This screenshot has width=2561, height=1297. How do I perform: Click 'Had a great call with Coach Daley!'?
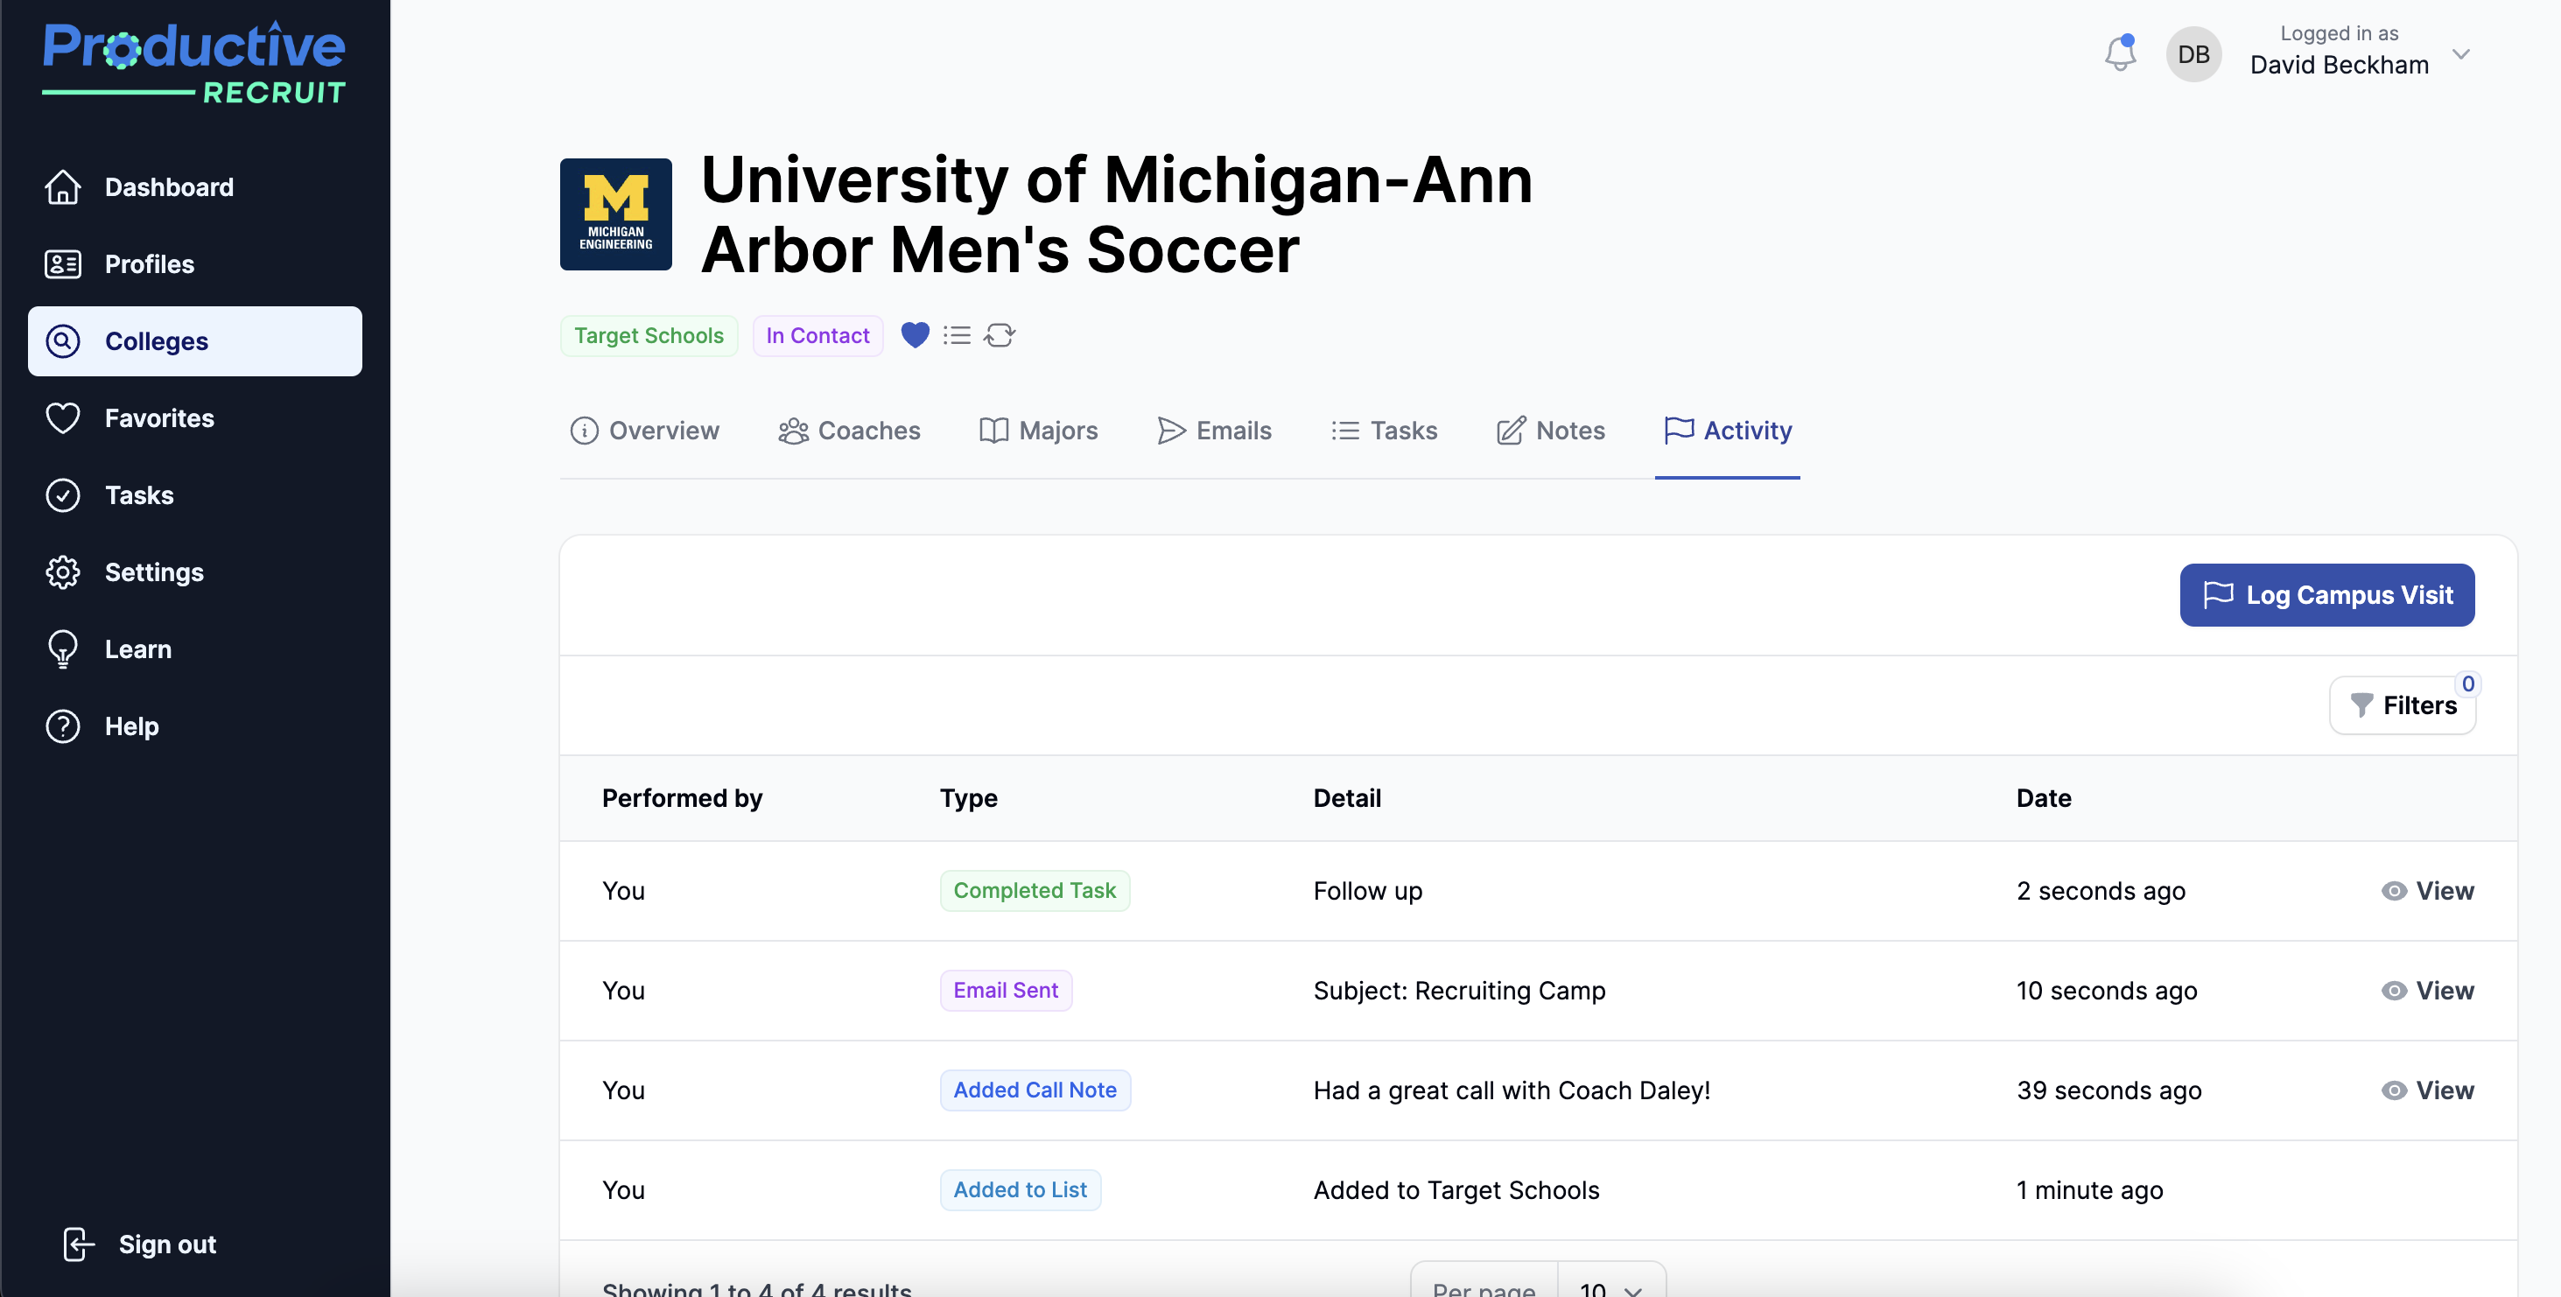(x=1512, y=1090)
